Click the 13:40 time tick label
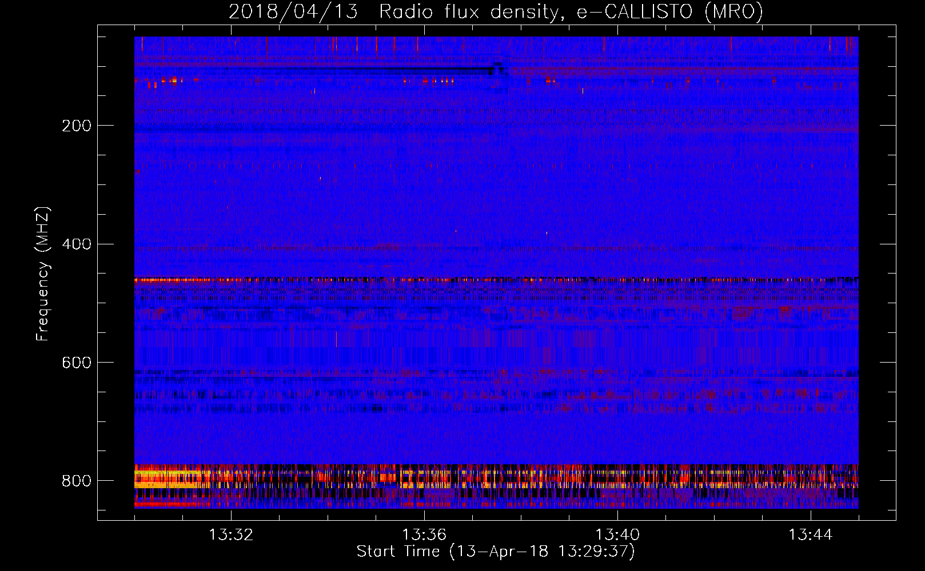This screenshot has height=571, width=925. coord(617,535)
